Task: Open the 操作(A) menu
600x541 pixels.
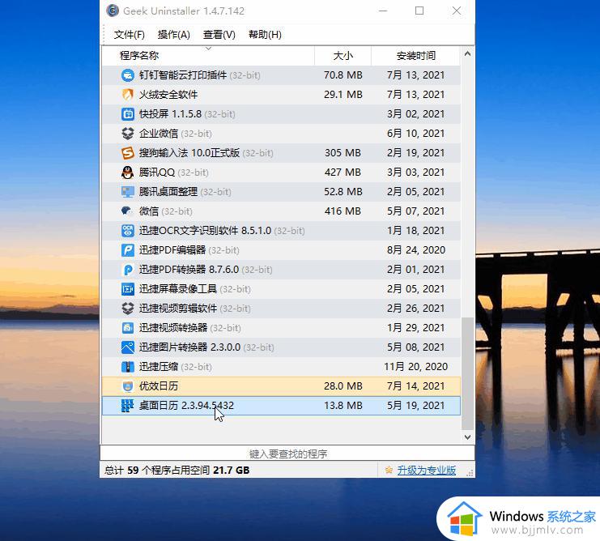Action: (x=174, y=35)
